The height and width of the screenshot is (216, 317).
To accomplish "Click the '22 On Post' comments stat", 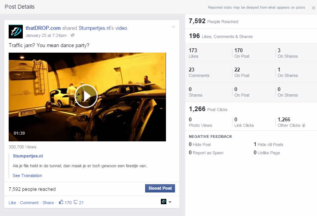I will 242,73.
